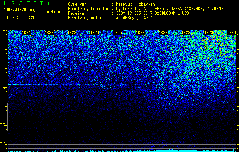Click the small yellow meteor echo dot

point(34,112)
